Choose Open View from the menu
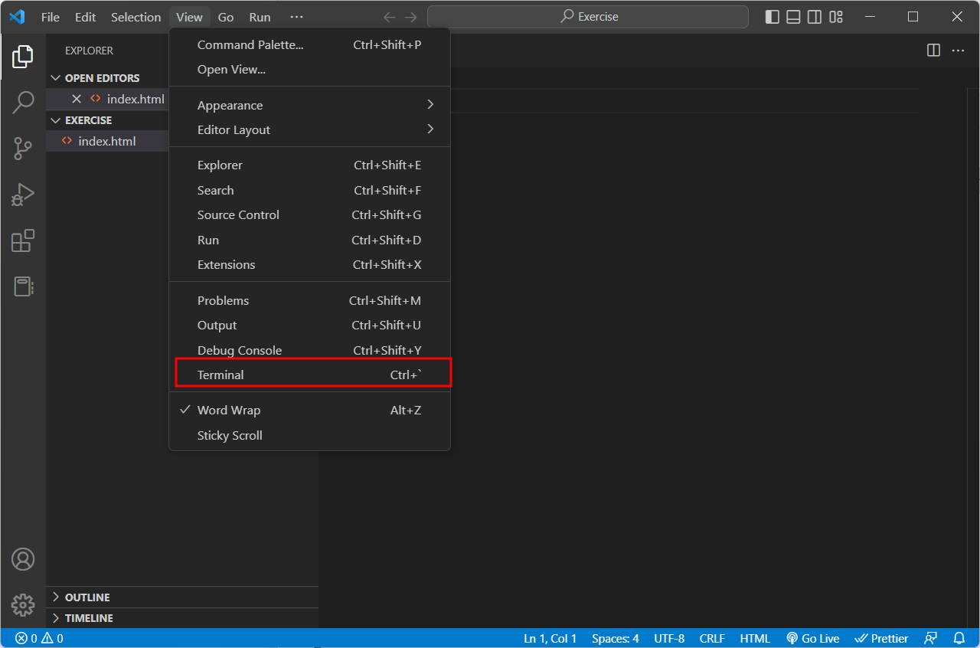The height and width of the screenshot is (648, 980). pyautogui.click(x=309, y=70)
